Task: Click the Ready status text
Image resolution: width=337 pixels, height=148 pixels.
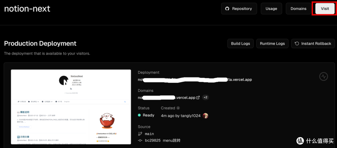Action: [149, 115]
